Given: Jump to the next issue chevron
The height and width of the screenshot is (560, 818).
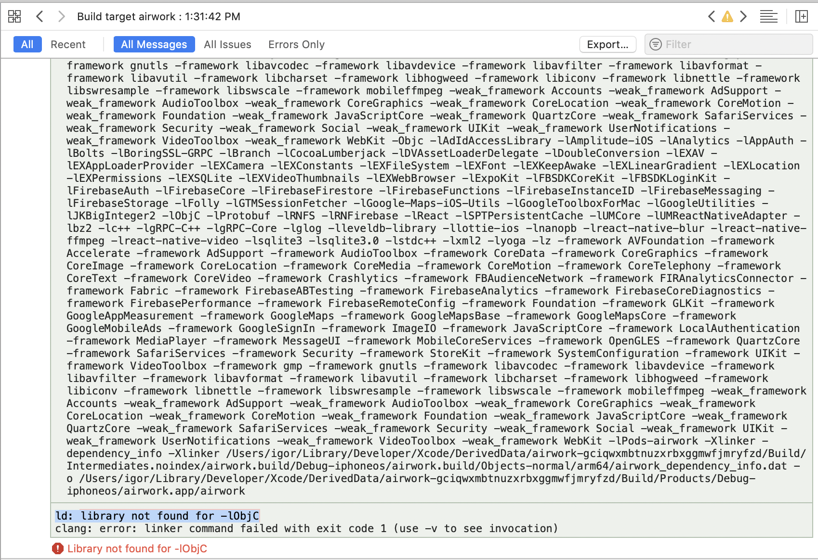Looking at the screenshot, I should point(743,16).
